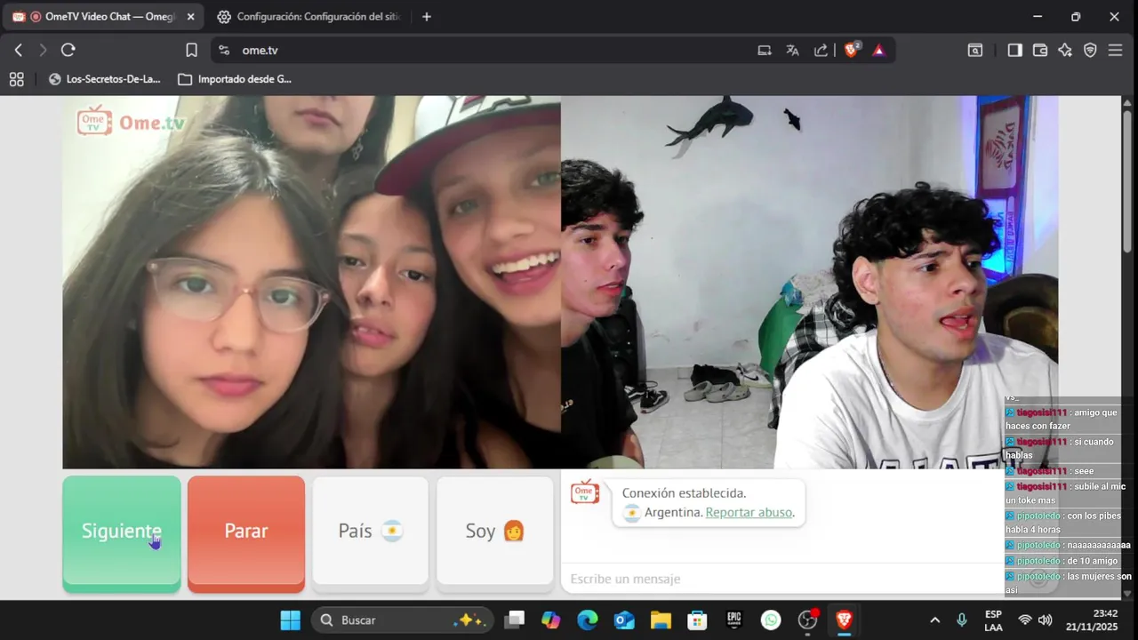
Task: Click the stranger's video feed
Action: [311, 282]
